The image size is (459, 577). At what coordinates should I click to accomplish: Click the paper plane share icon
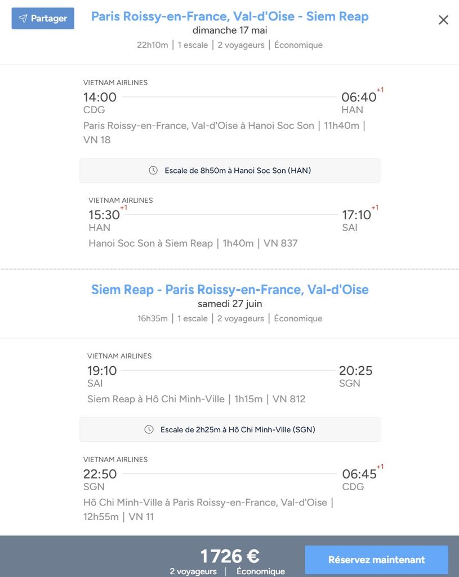point(23,19)
